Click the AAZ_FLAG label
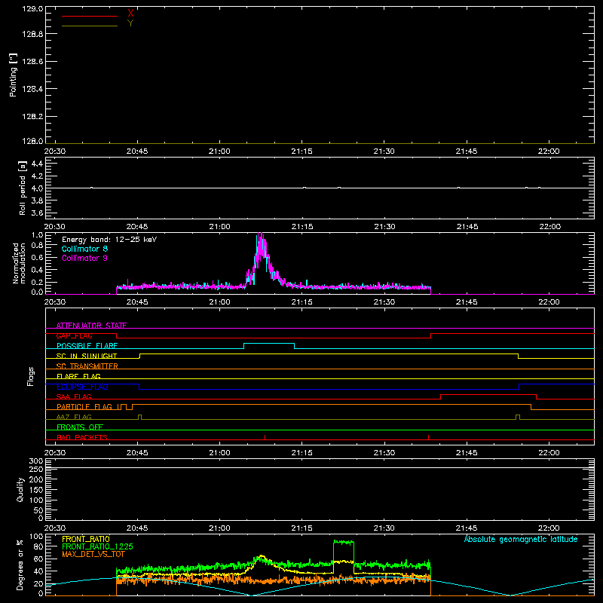 click(74, 417)
